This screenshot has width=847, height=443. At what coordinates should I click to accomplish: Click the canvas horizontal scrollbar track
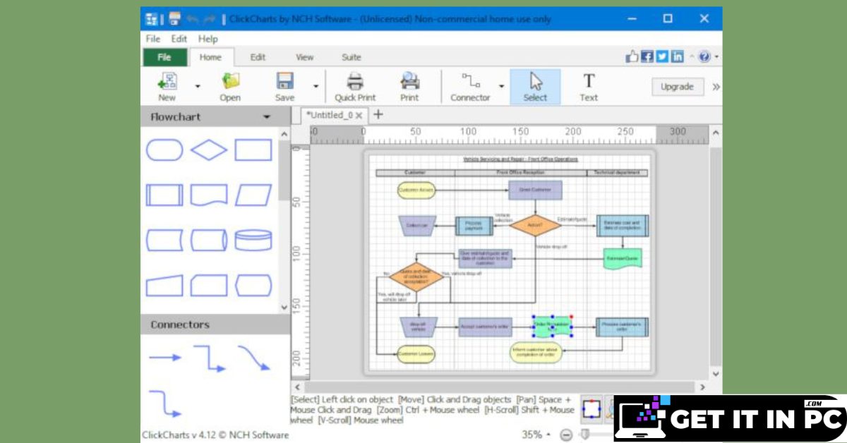[500, 387]
